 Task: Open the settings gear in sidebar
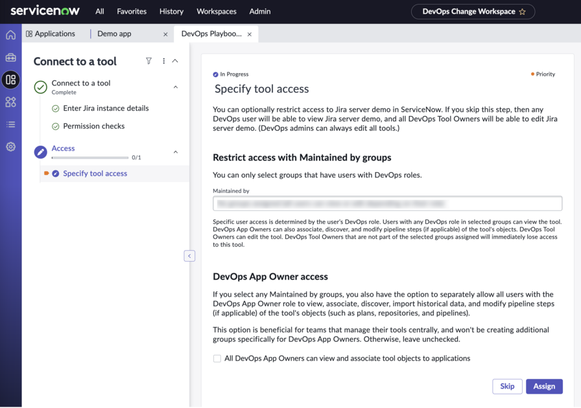11,146
